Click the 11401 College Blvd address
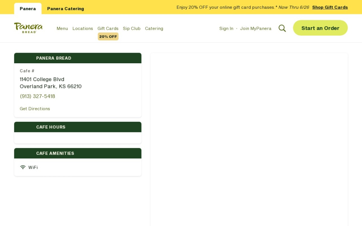Screen dimensions: 362x226 [x=42, y=79]
